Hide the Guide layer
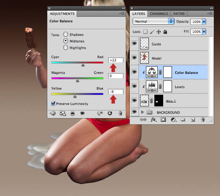The width and height of the screenshot is (220, 196). coord(135,44)
